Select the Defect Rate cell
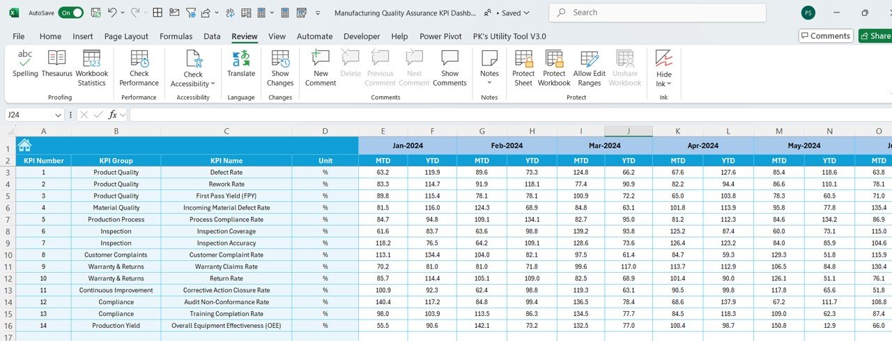The image size is (892, 341). [x=226, y=172]
